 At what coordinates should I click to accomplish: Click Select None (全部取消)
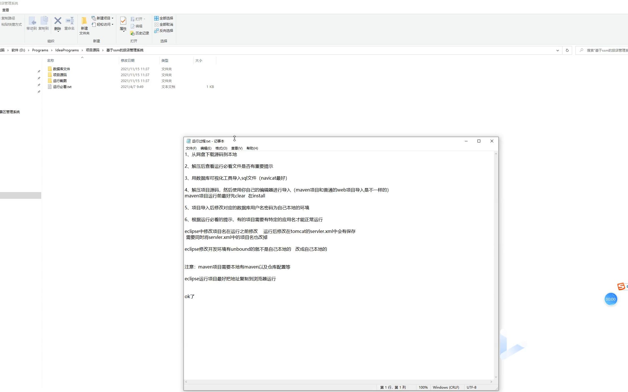[164, 24]
